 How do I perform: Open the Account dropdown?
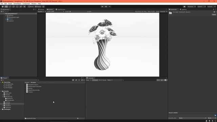coord(192,6)
